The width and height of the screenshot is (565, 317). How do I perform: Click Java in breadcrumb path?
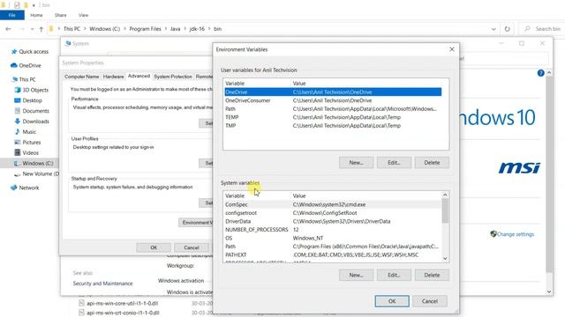175,29
